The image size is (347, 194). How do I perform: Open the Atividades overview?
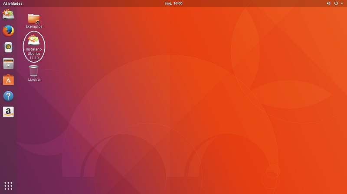pyautogui.click(x=13, y=3)
